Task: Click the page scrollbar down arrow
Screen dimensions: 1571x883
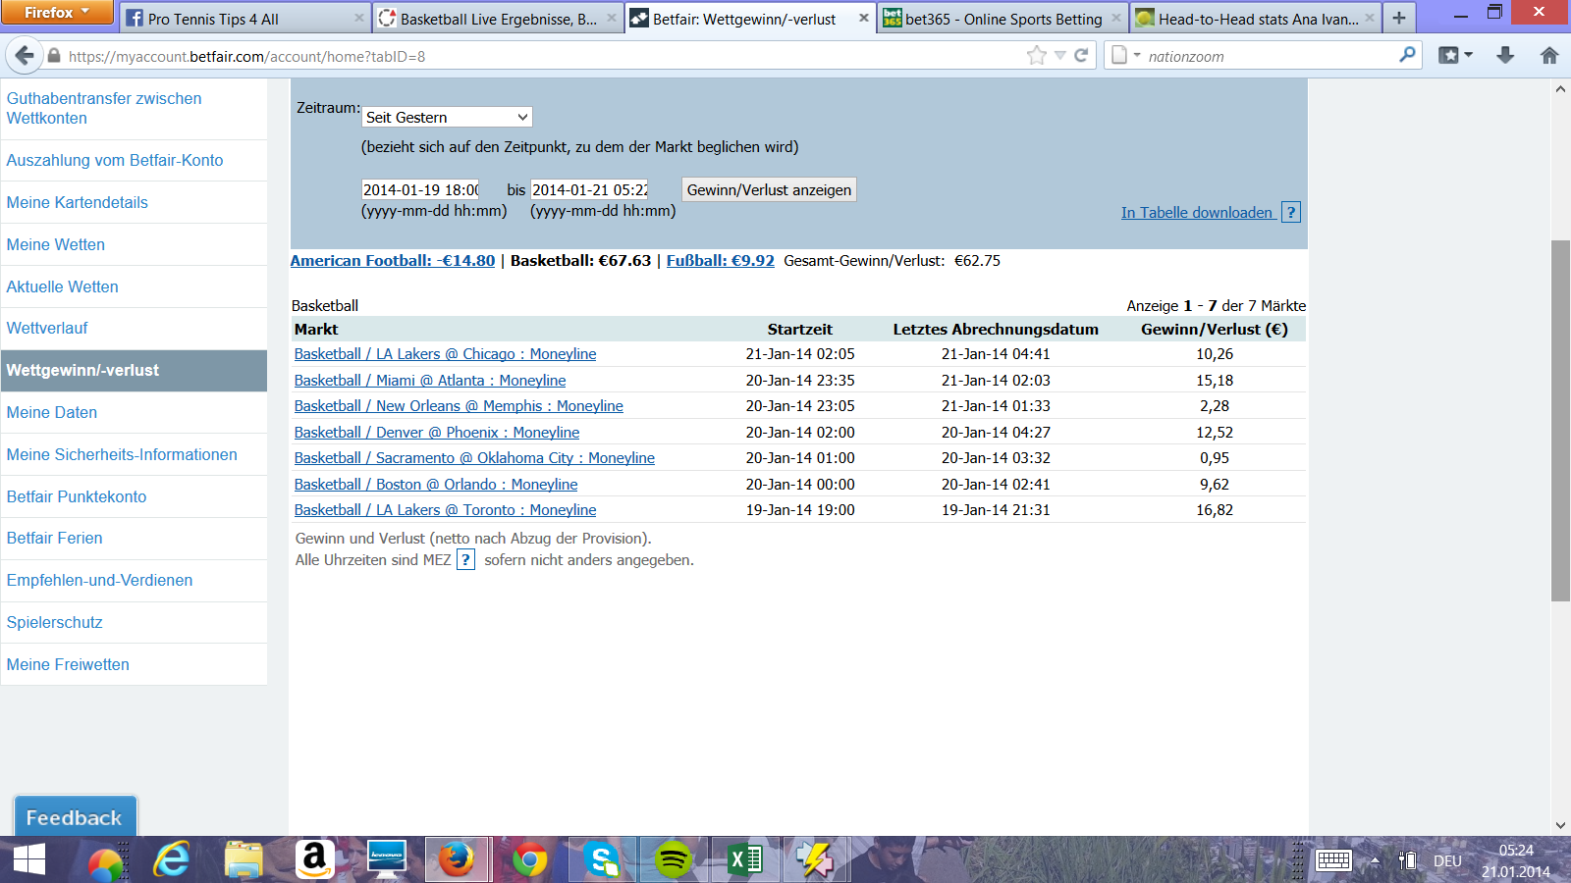Action: [1560, 826]
